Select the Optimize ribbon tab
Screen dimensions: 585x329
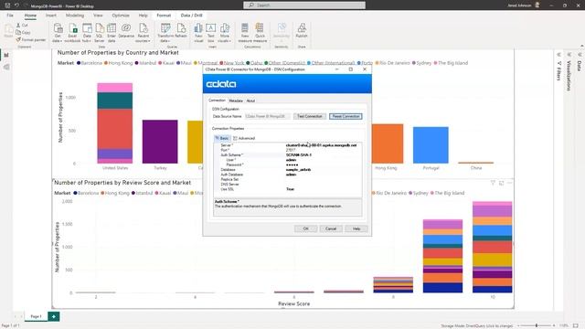121,16
